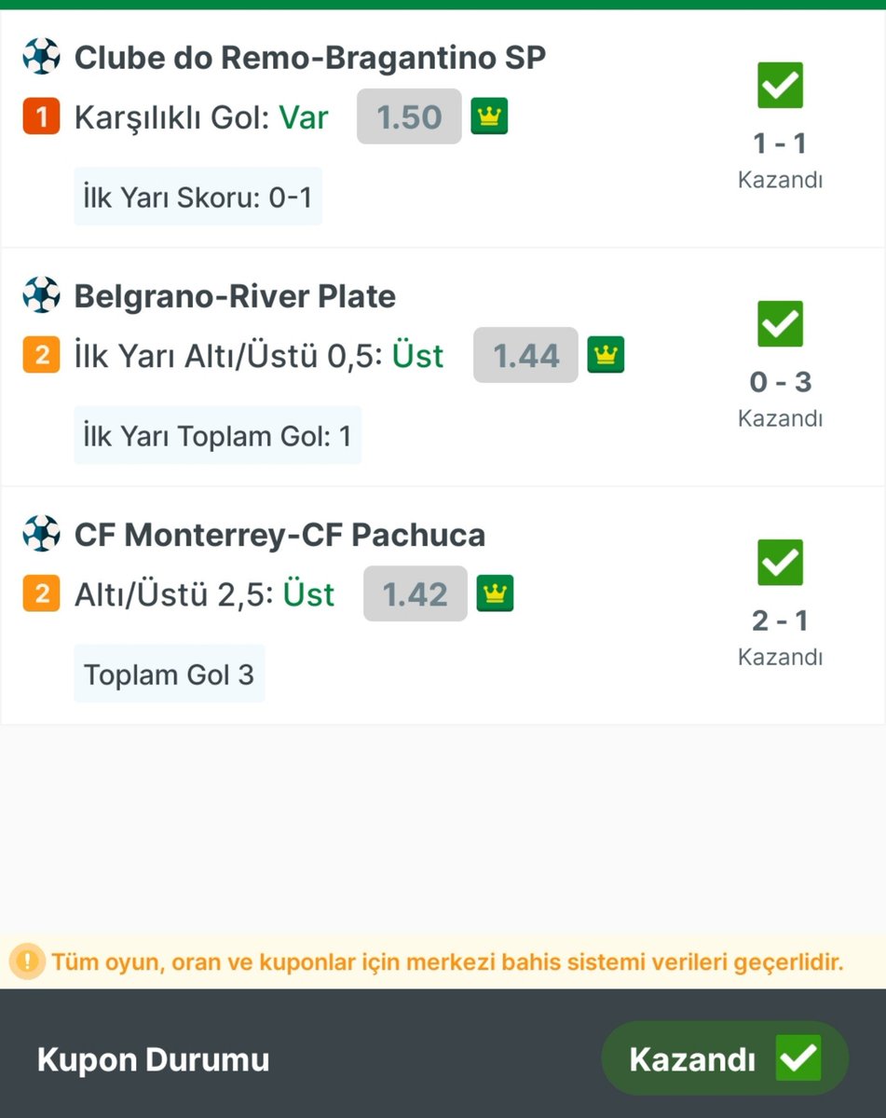Image resolution: width=886 pixels, height=1118 pixels.
Task: Tap the crown icon next to odds 1.50
Action: pyautogui.click(x=489, y=116)
